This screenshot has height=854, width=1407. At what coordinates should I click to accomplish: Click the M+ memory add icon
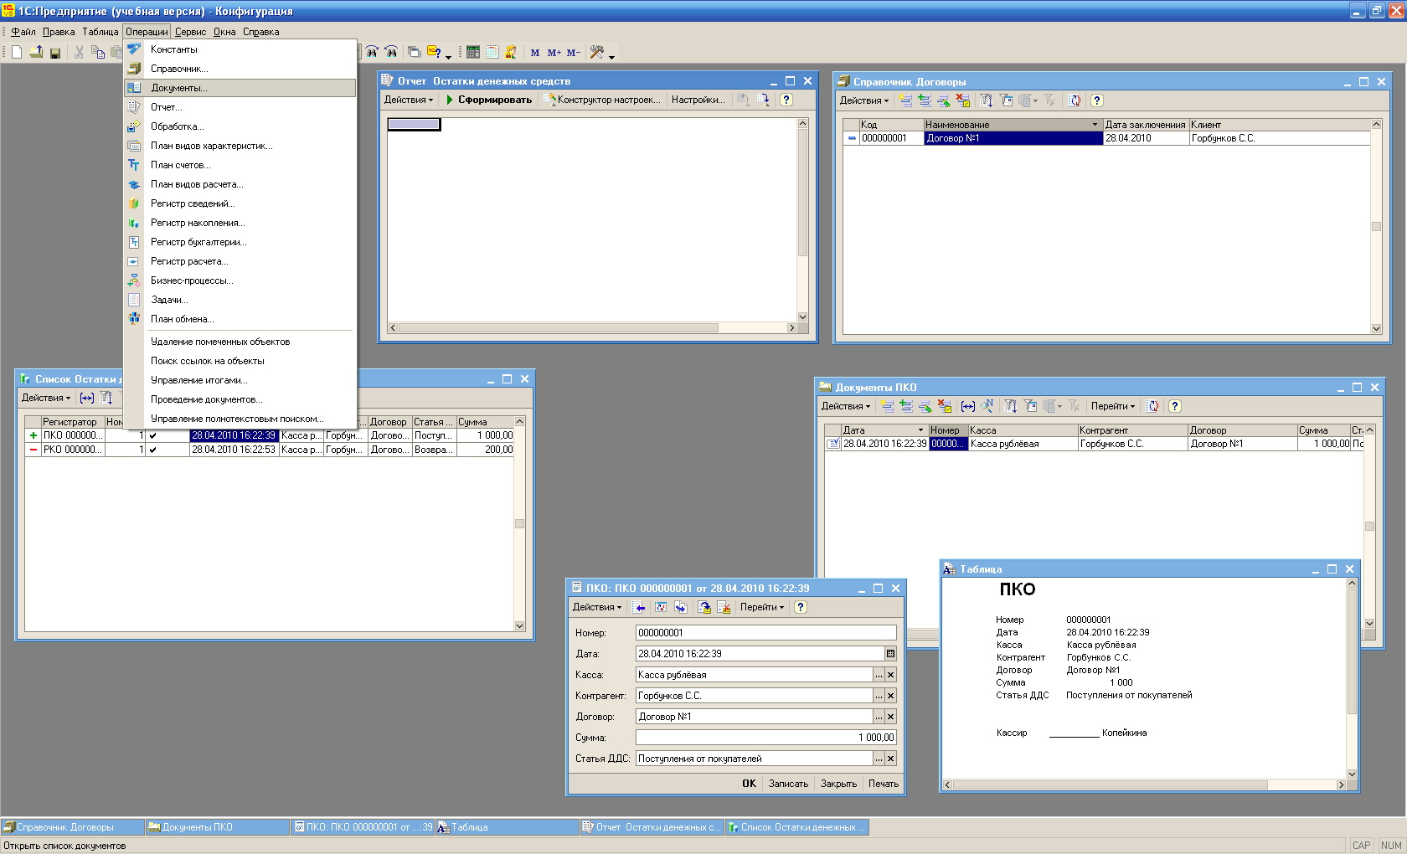[554, 53]
